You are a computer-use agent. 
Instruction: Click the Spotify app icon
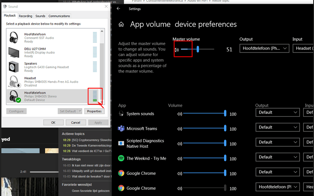coord(121,158)
